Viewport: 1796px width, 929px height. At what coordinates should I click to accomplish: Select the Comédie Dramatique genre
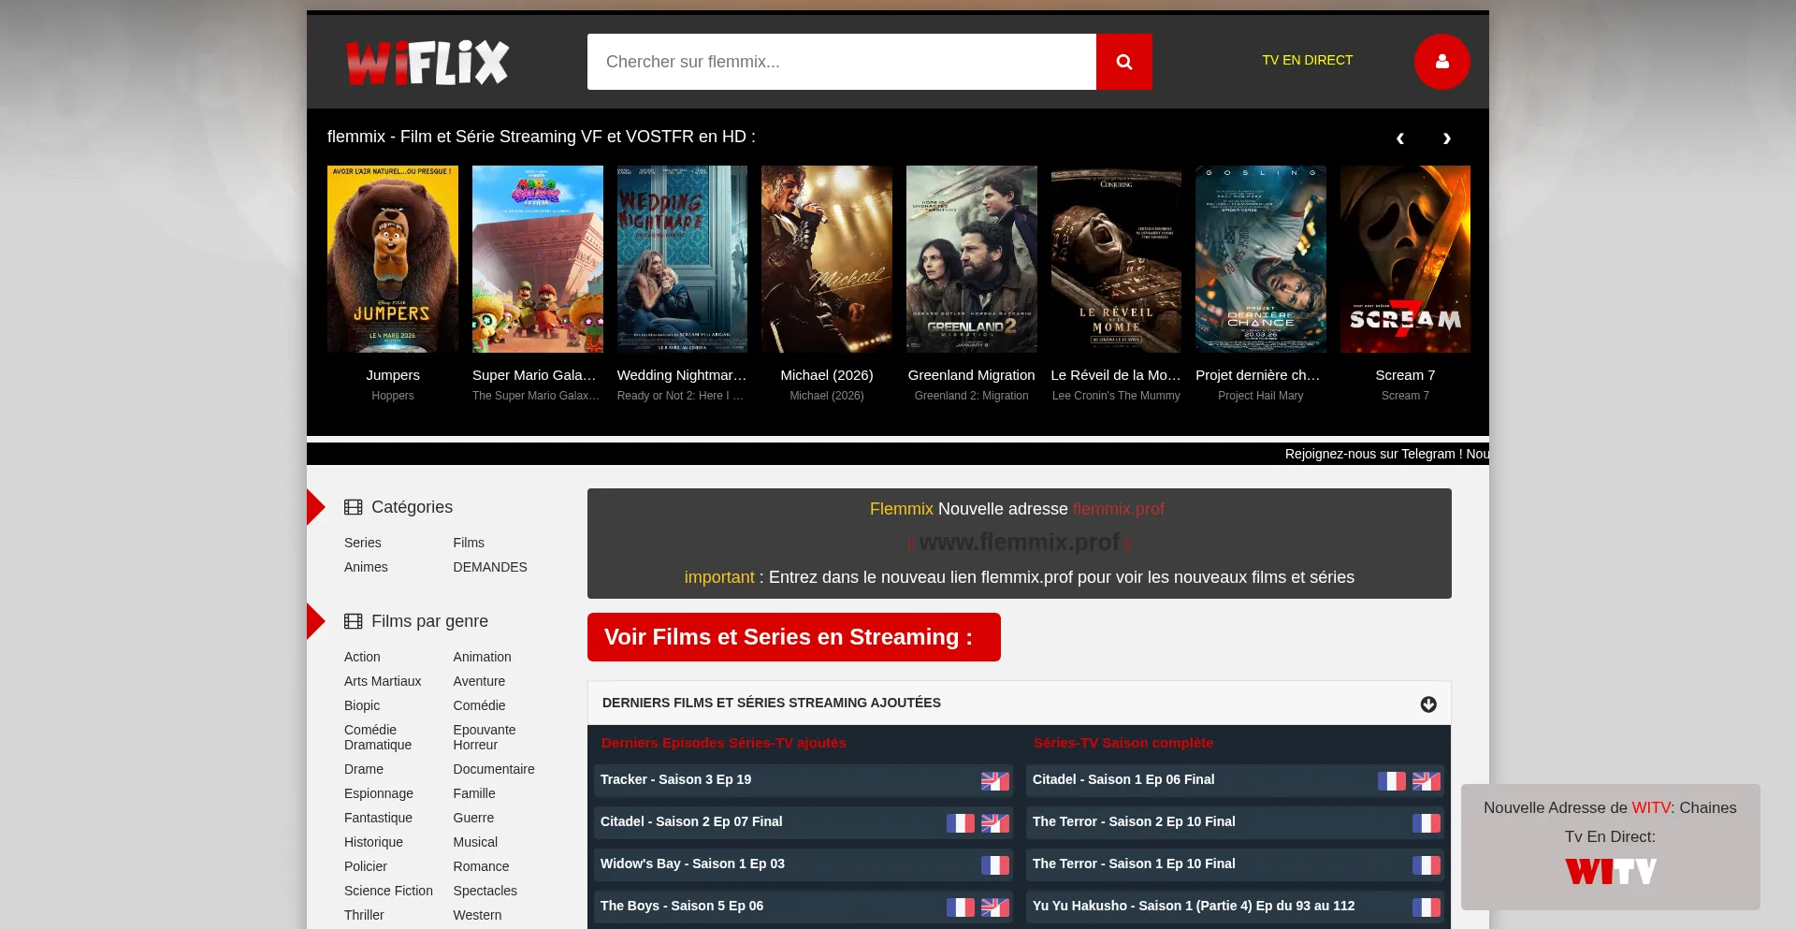click(x=378, y=737)
